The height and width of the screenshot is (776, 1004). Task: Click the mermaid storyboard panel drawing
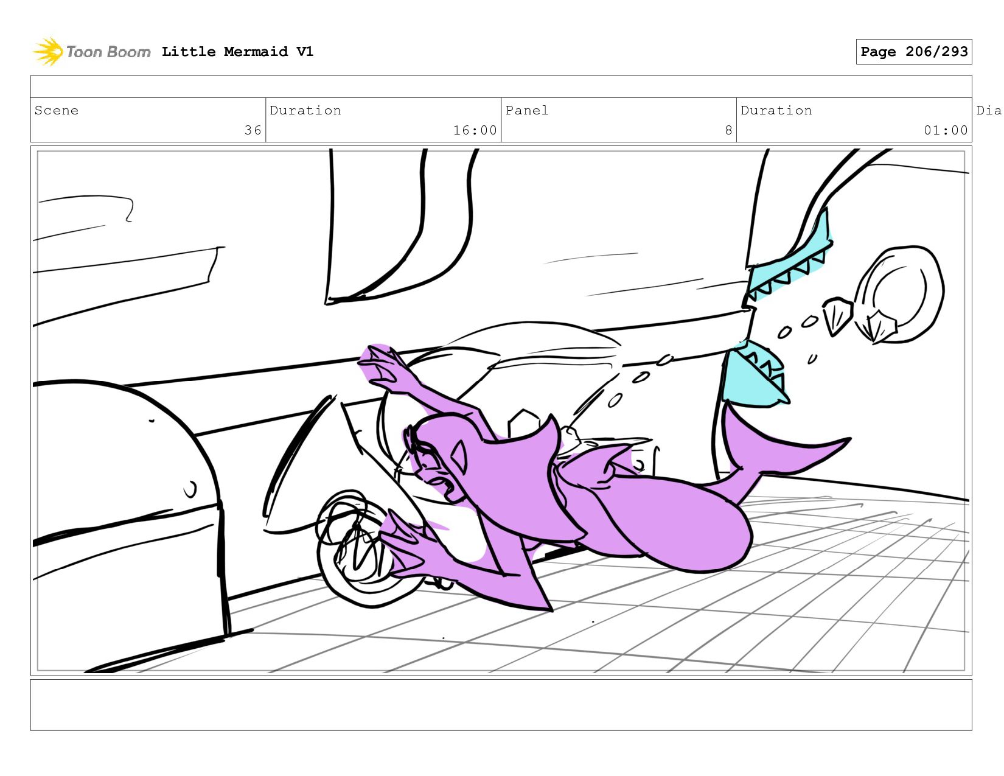pos(501,411)
